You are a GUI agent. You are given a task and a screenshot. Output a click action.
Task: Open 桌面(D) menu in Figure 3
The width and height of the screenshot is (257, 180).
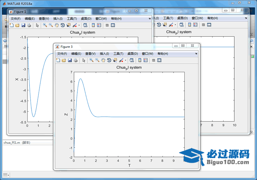133,54
